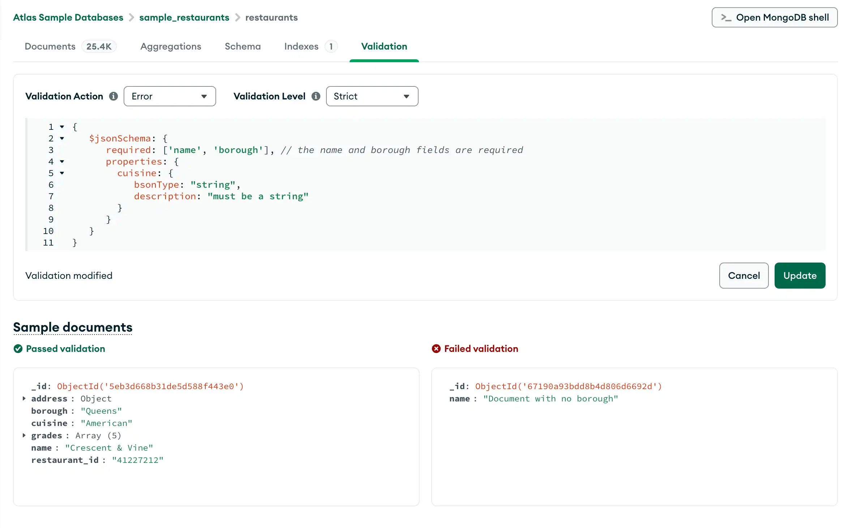Switch to the Schema tab
The width and height of the screenshot is (848, 528).
pos(243,46)
